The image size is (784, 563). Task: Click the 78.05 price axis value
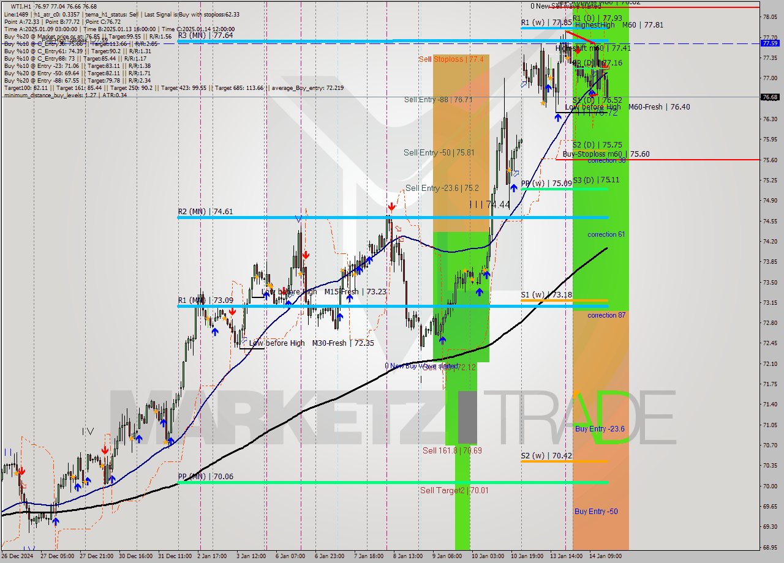pos(770,17)
